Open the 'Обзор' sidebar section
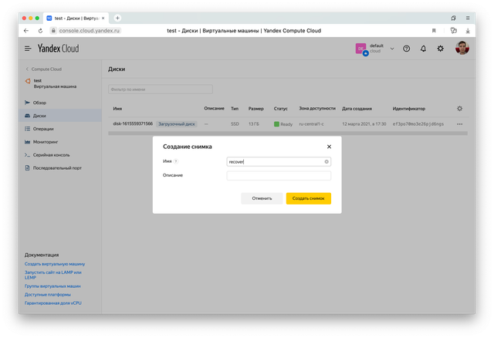Viewport: 494px width, 338px height. click(x=40, y=103)
